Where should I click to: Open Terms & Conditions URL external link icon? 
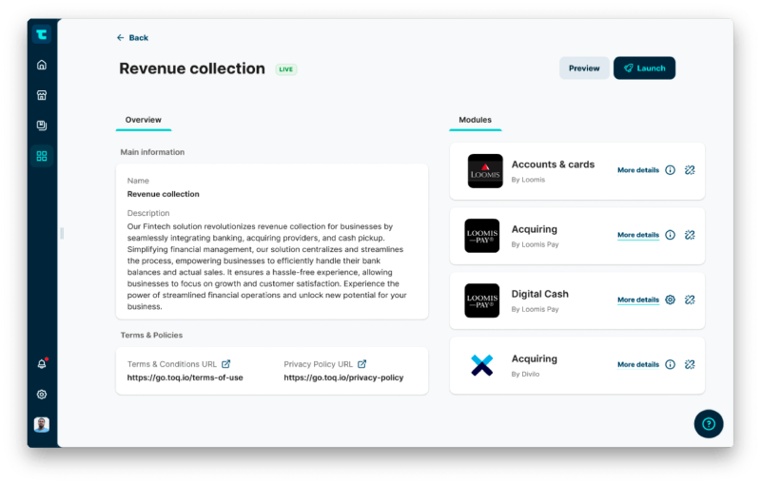[x=225, y=364]
